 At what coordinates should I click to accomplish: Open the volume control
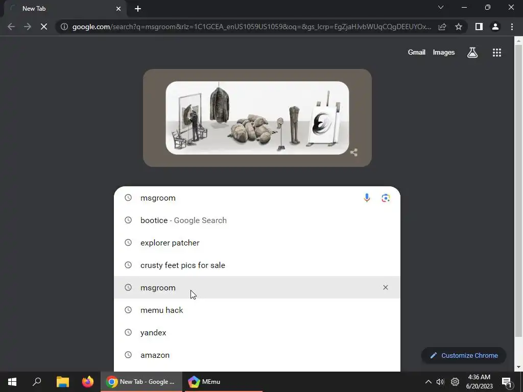(440, 382)
